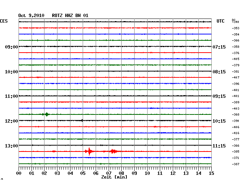
Task: Click the DC offset value -358
Action: pyautogui.click(x=235, y=47)
